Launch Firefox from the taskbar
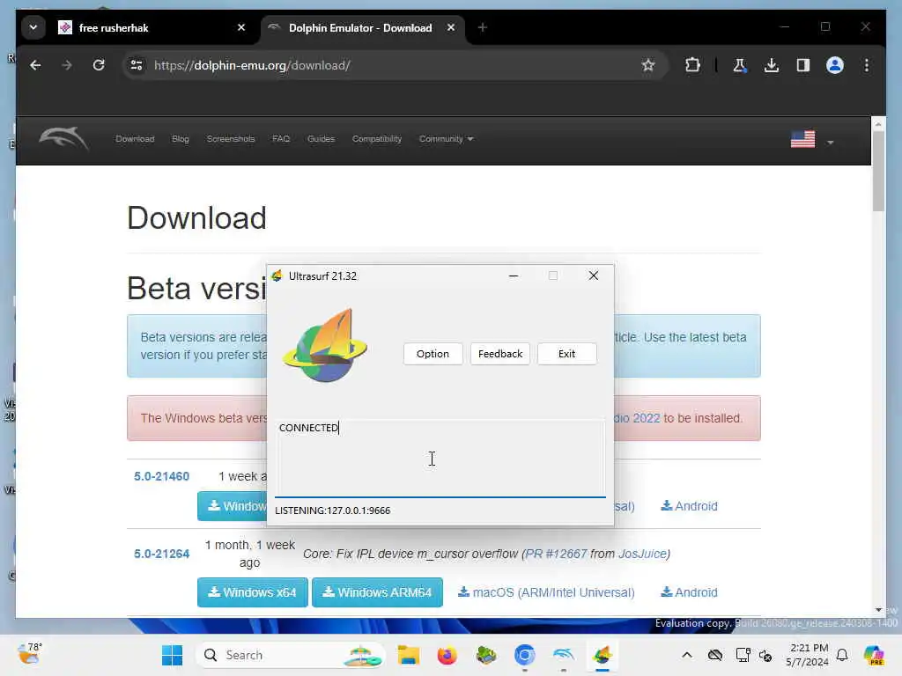The height and width of the screenshot is (676, 902). [447, 655]
